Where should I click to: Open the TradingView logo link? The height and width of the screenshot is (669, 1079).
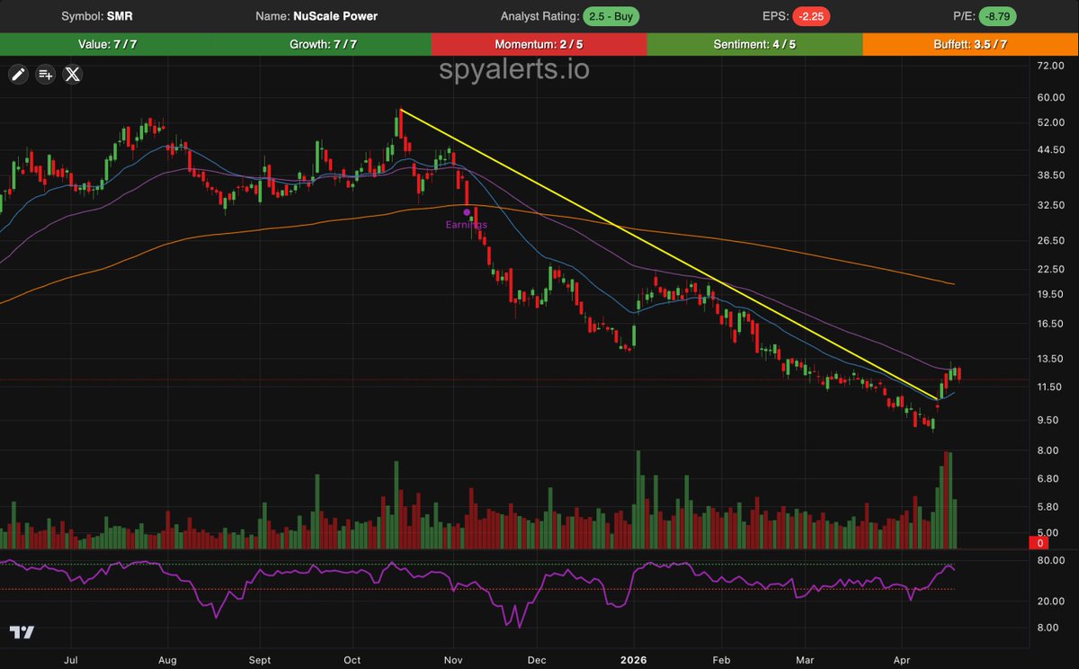(22, 632)
